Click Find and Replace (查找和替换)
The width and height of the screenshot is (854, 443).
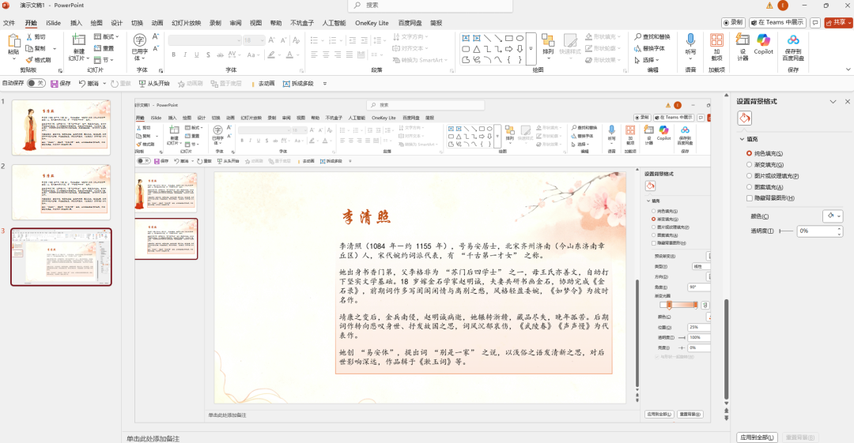point(652,37)
